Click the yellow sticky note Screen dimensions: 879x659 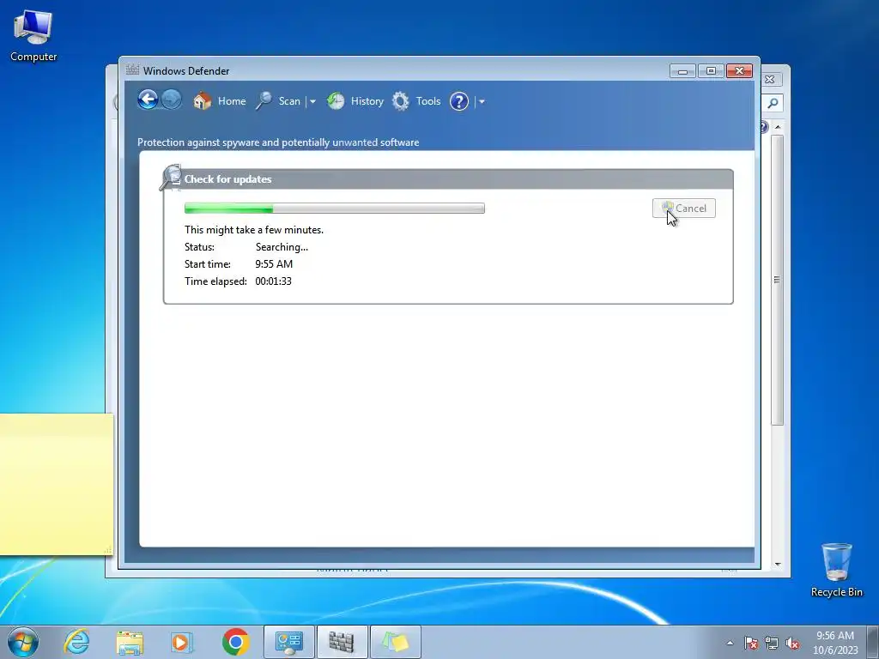tap(56, 484)
